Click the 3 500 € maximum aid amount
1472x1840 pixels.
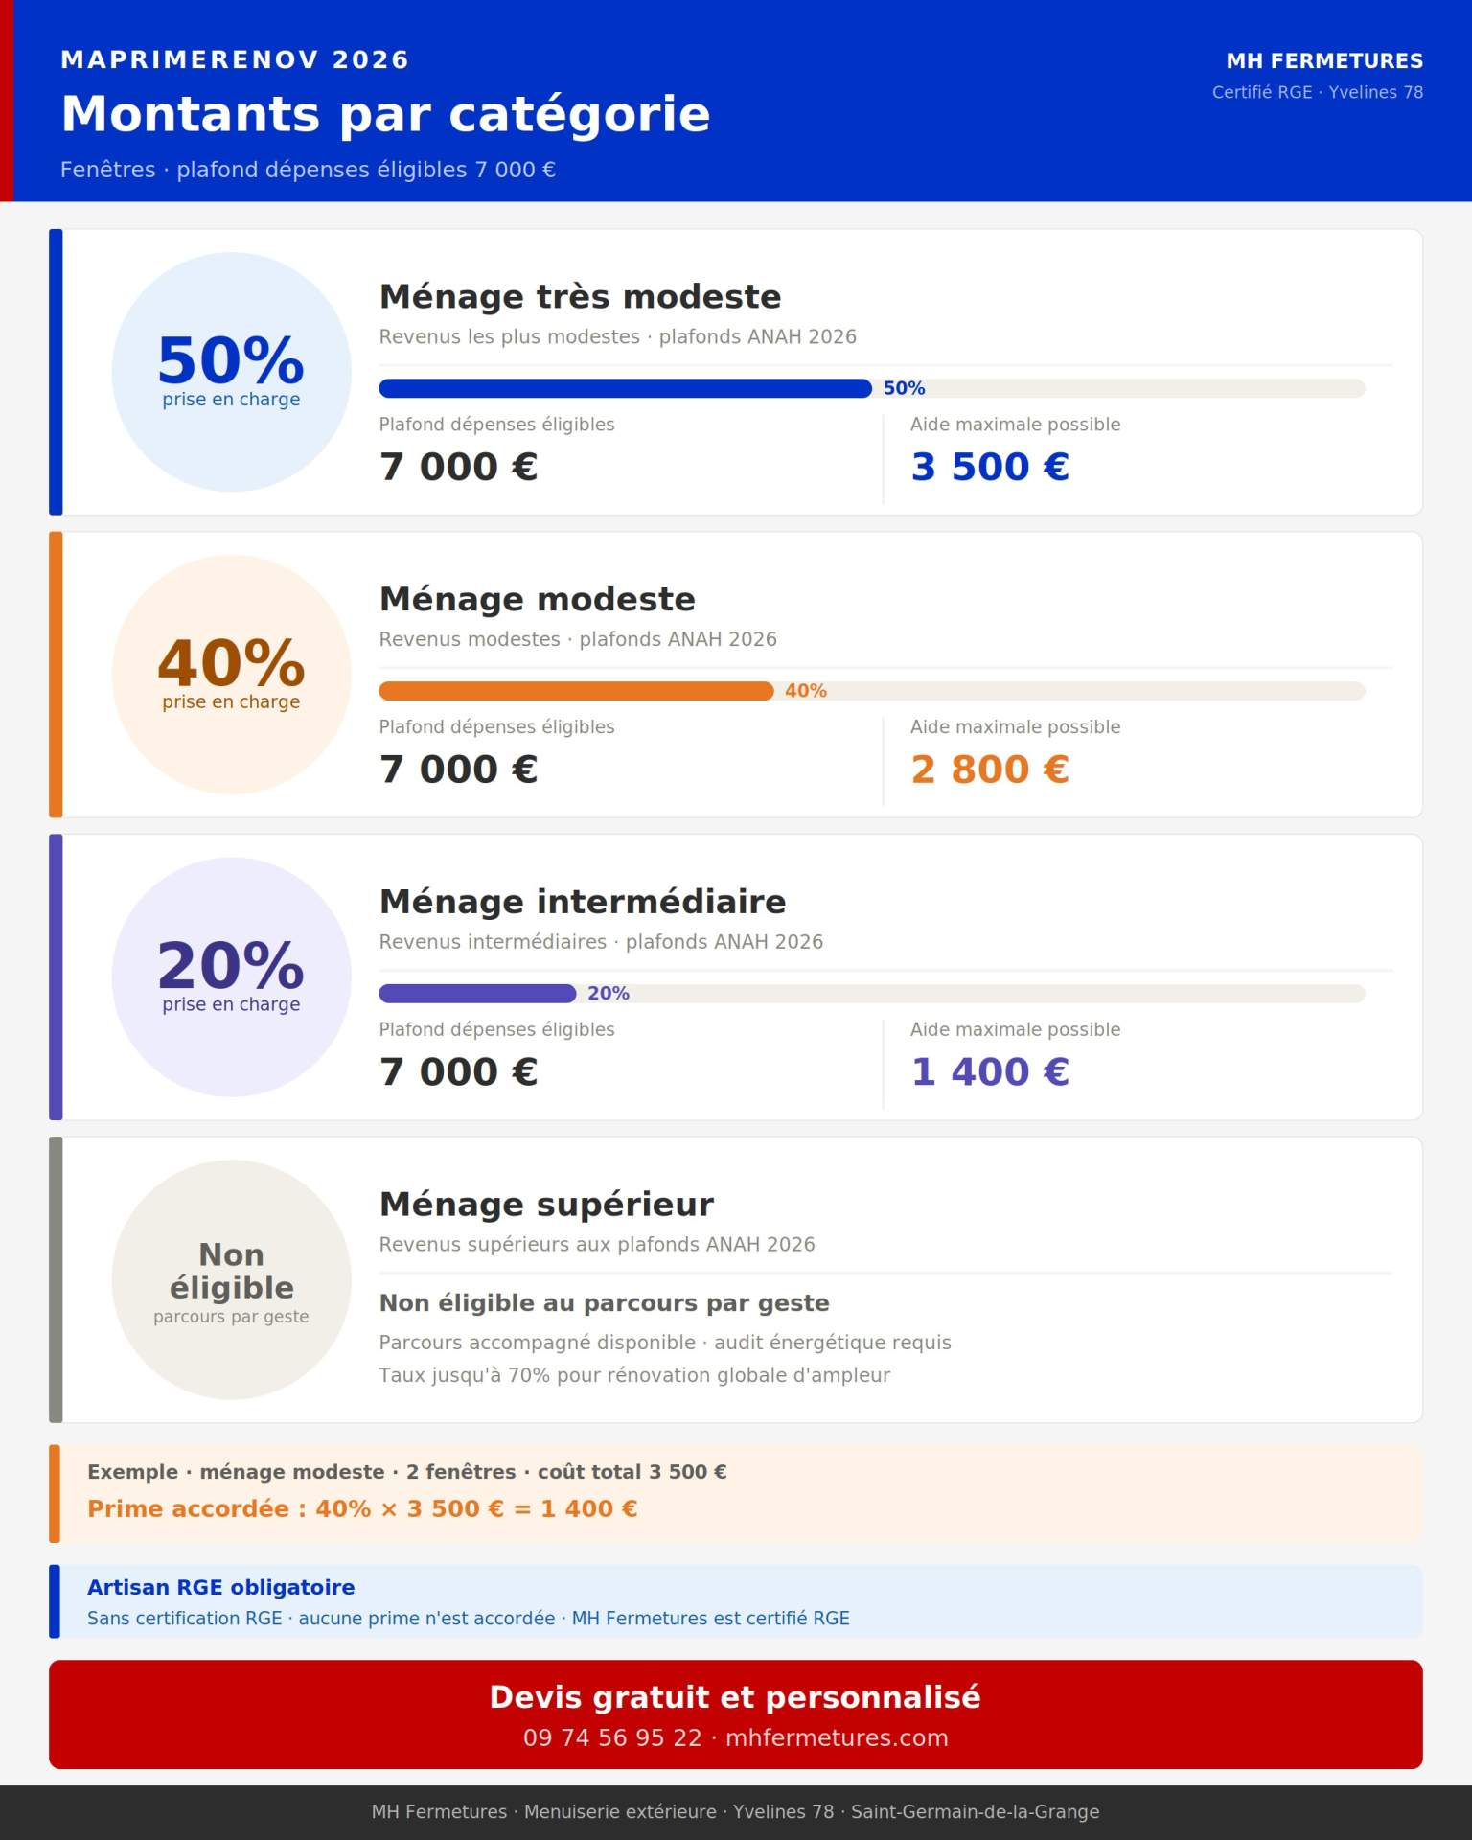pos(989,467)
